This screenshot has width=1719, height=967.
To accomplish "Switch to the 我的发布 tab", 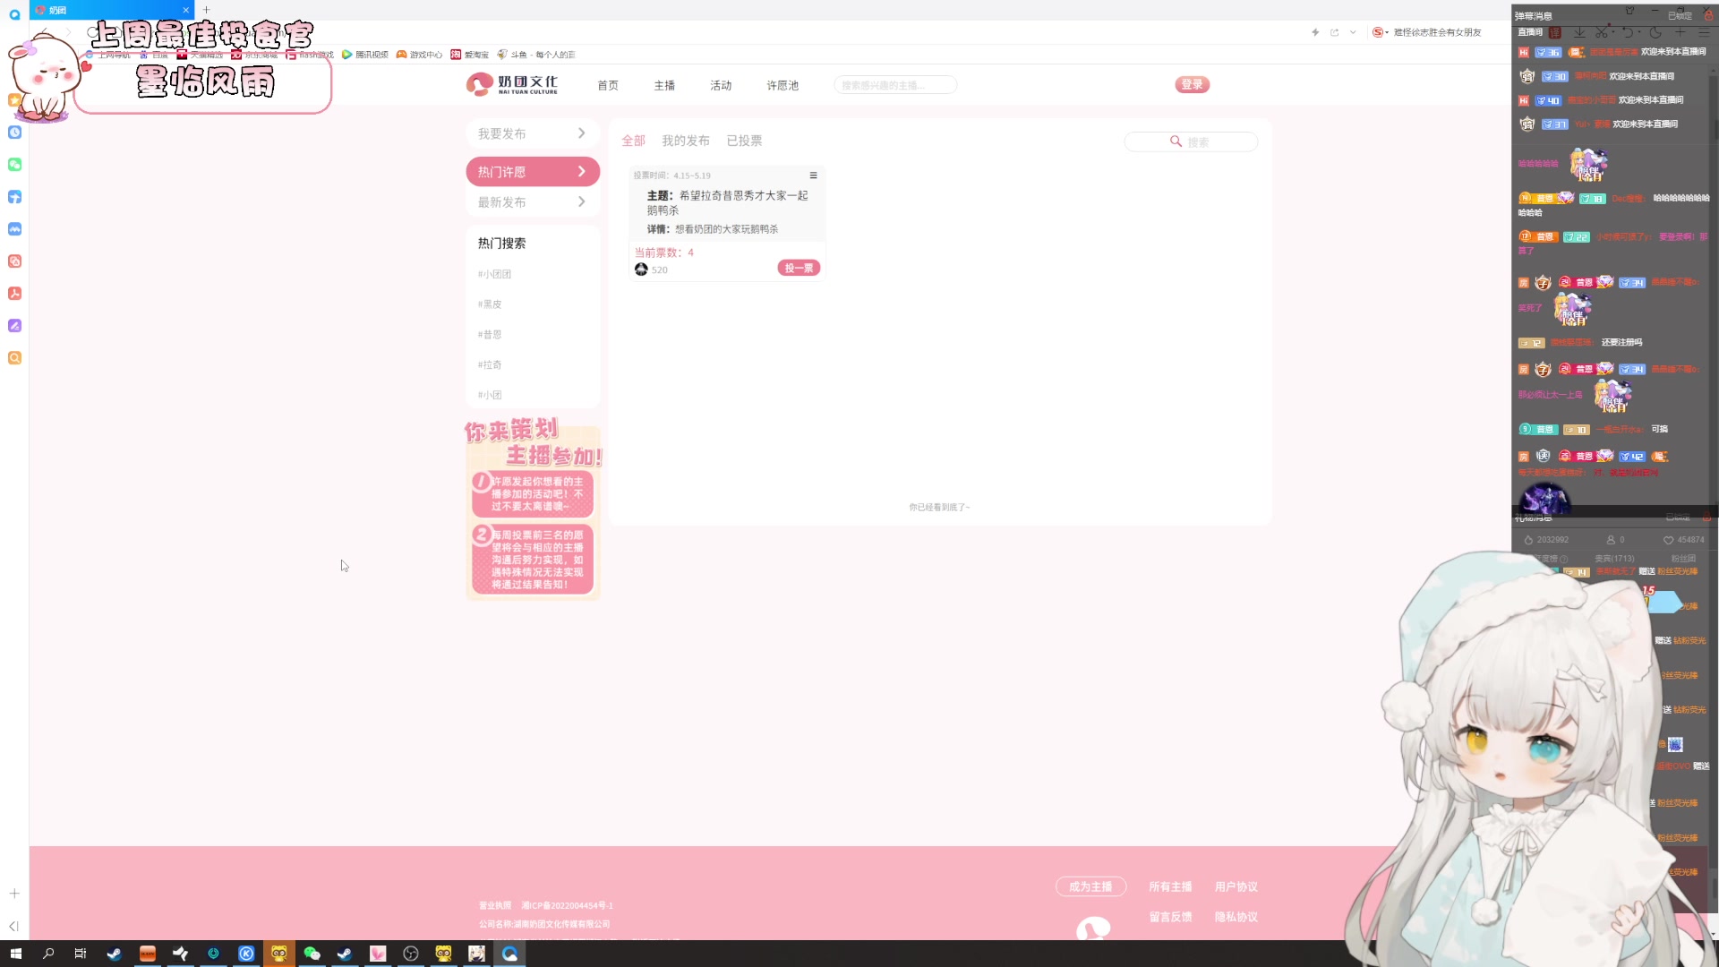I will (x=686, y=140).
